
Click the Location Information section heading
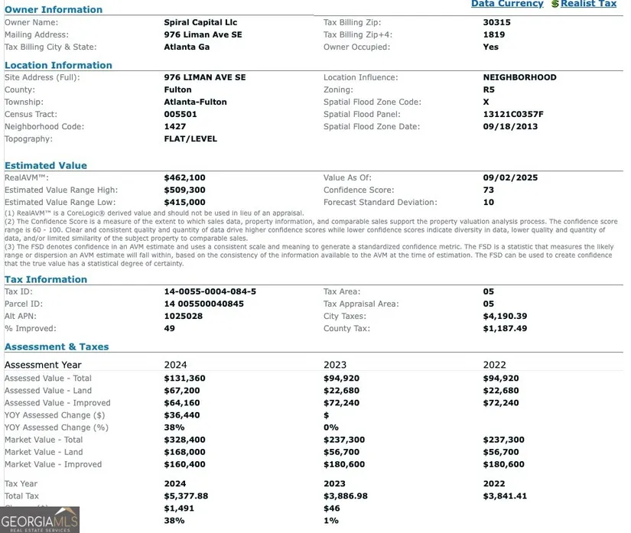58,66
